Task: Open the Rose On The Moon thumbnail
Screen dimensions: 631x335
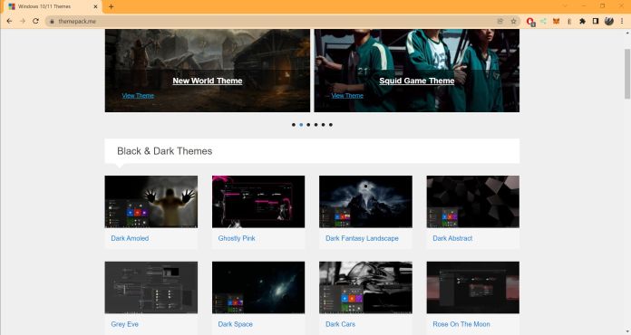Action: pos(473,288)
